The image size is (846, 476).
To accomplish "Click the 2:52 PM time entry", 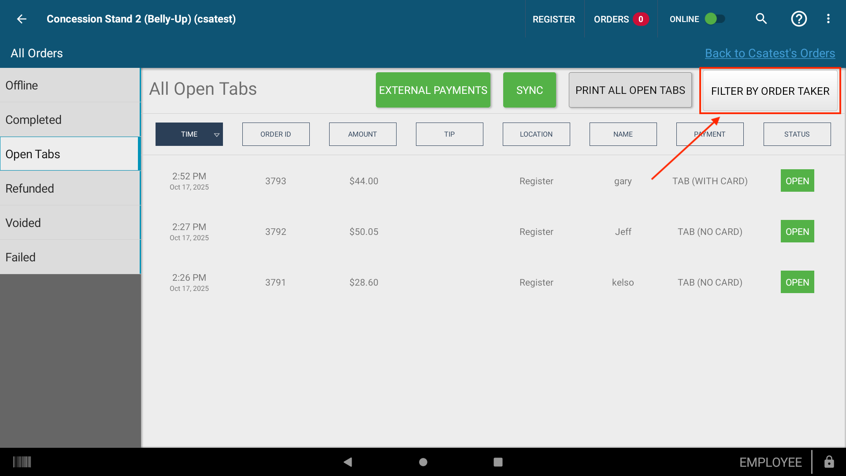I will pyautogui.click(x=189, y=176).
